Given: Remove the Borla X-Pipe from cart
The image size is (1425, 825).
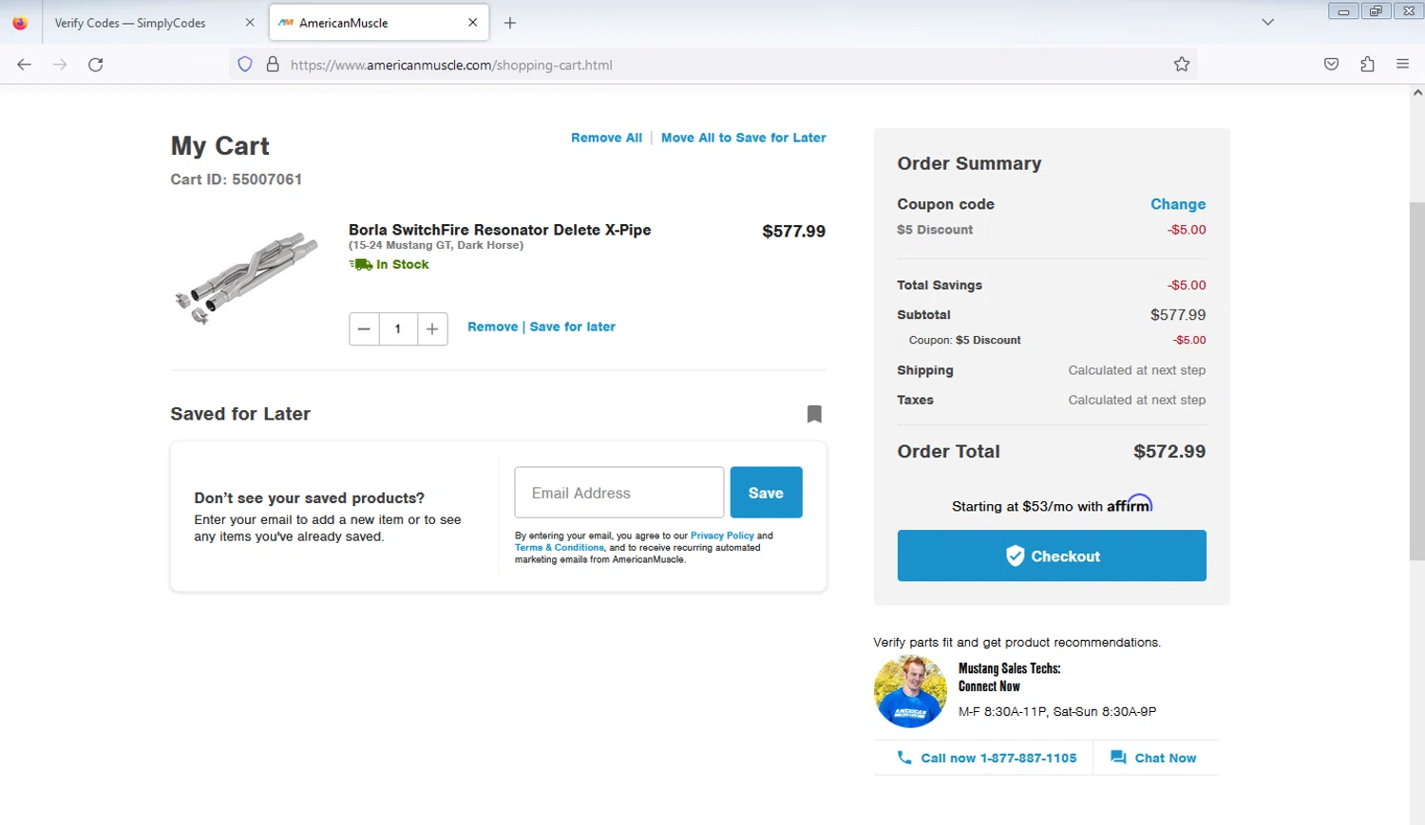Looking at the screenshot, I should coord(492,327).
